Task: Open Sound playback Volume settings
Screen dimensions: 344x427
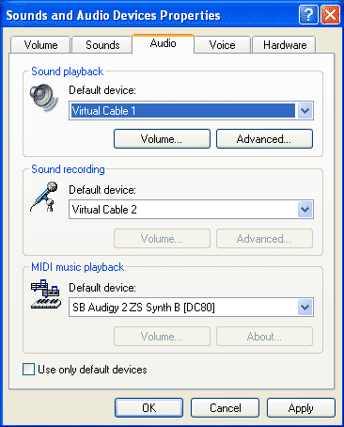Action: pyautogui.click(x=162, y=138)
